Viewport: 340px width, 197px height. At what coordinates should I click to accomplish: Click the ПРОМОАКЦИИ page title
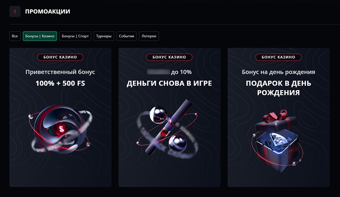coord(48,11)
